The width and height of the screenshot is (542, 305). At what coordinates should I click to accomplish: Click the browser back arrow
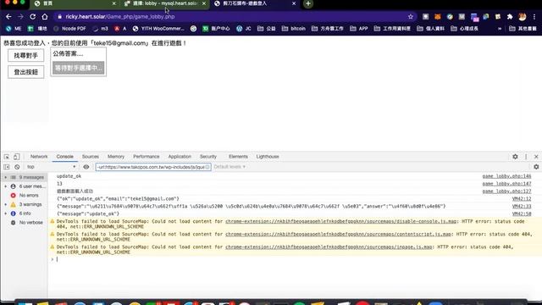(8, 17)
